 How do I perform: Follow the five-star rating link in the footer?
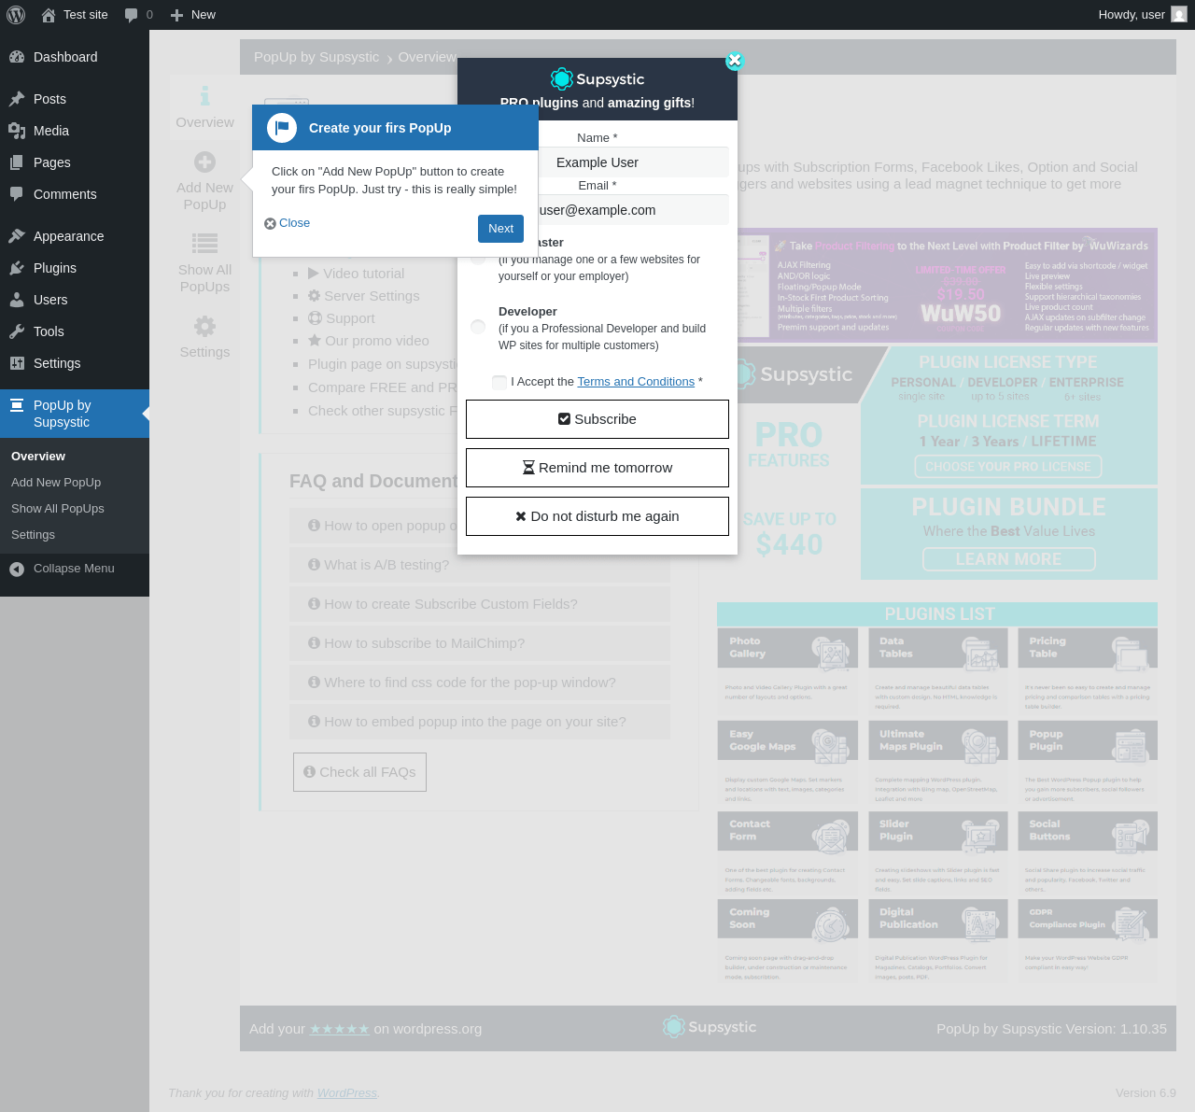340,1029
